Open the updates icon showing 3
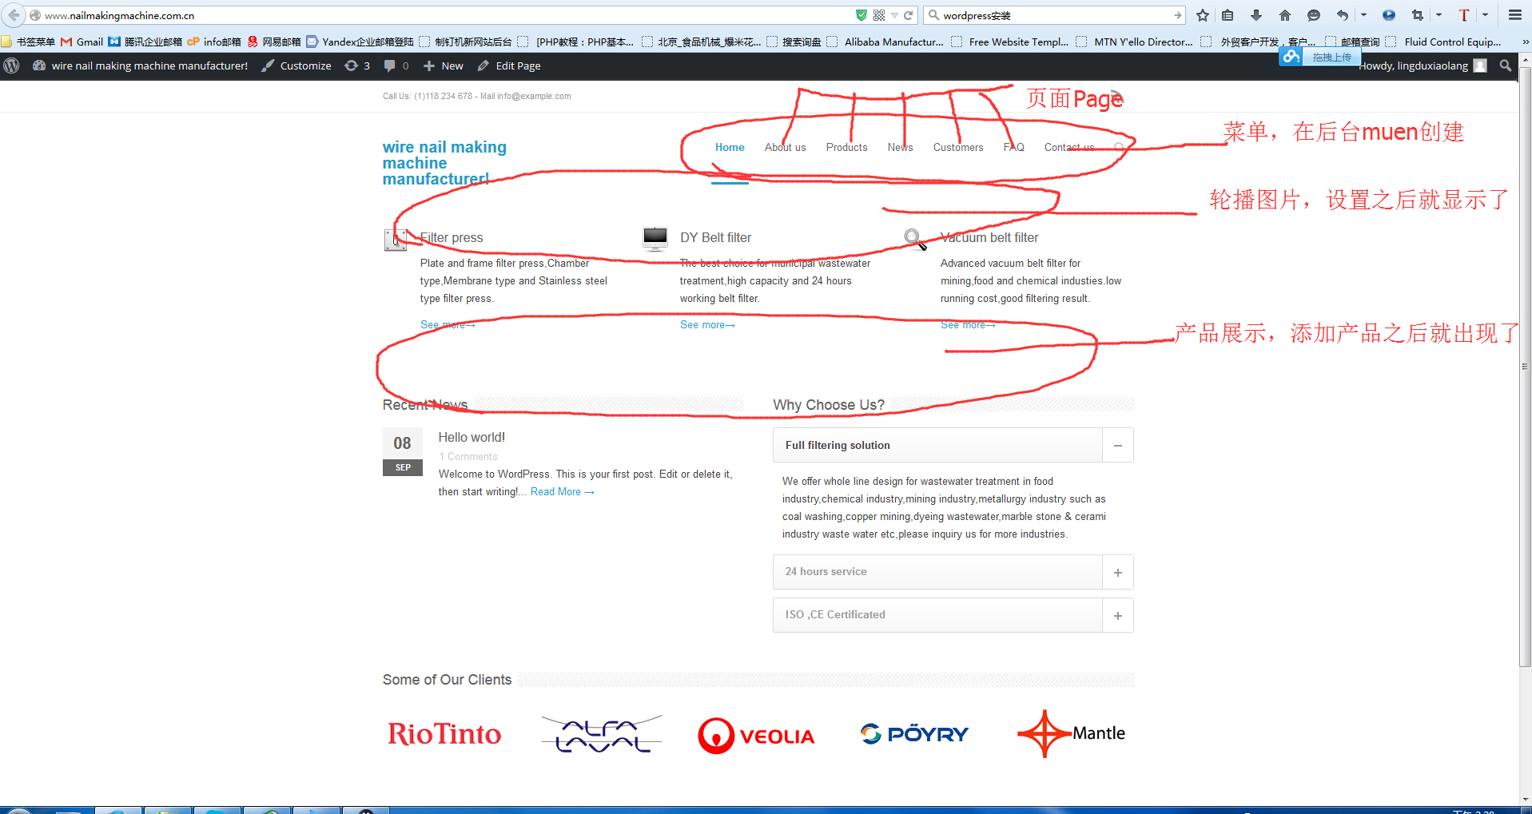The image size is (1532, 814). point(357,66)
